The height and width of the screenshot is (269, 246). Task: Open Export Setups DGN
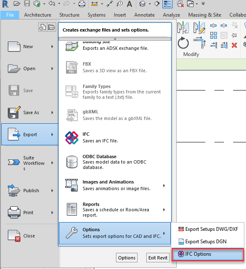coord(208,242)
